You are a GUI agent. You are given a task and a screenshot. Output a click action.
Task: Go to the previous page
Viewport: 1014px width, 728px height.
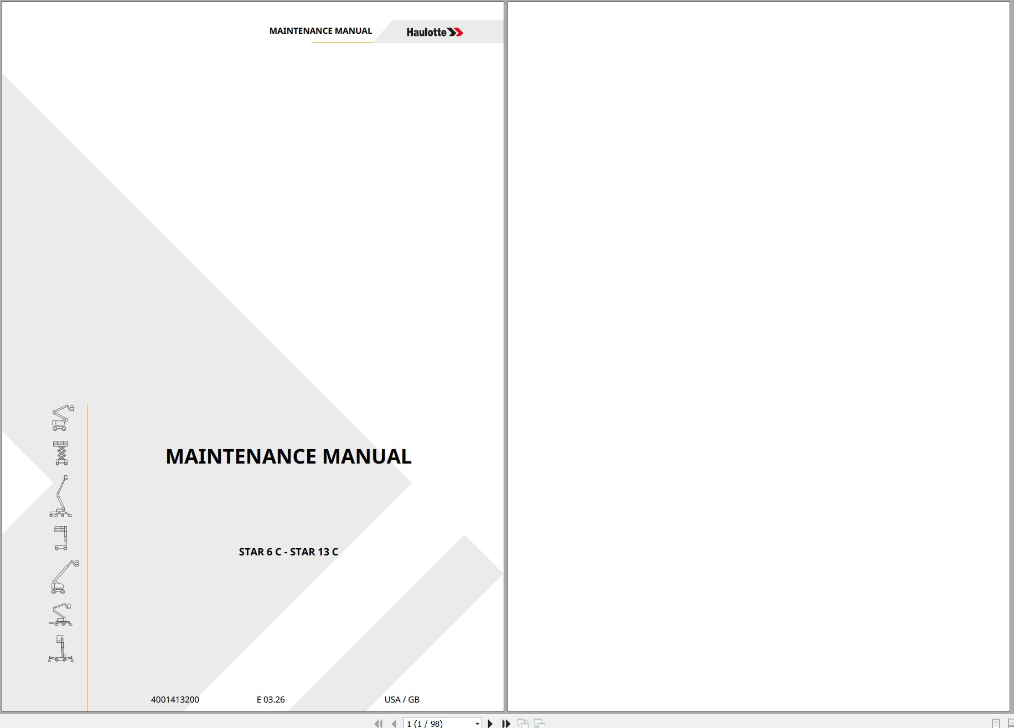(x=394, y=723)
